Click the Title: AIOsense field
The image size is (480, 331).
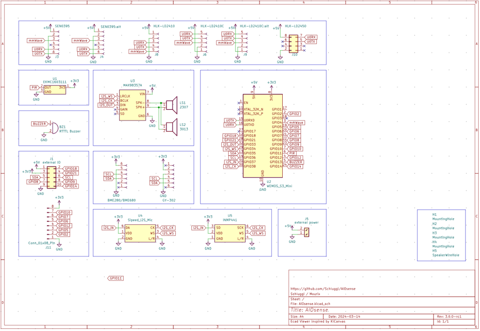click(309, 310)
